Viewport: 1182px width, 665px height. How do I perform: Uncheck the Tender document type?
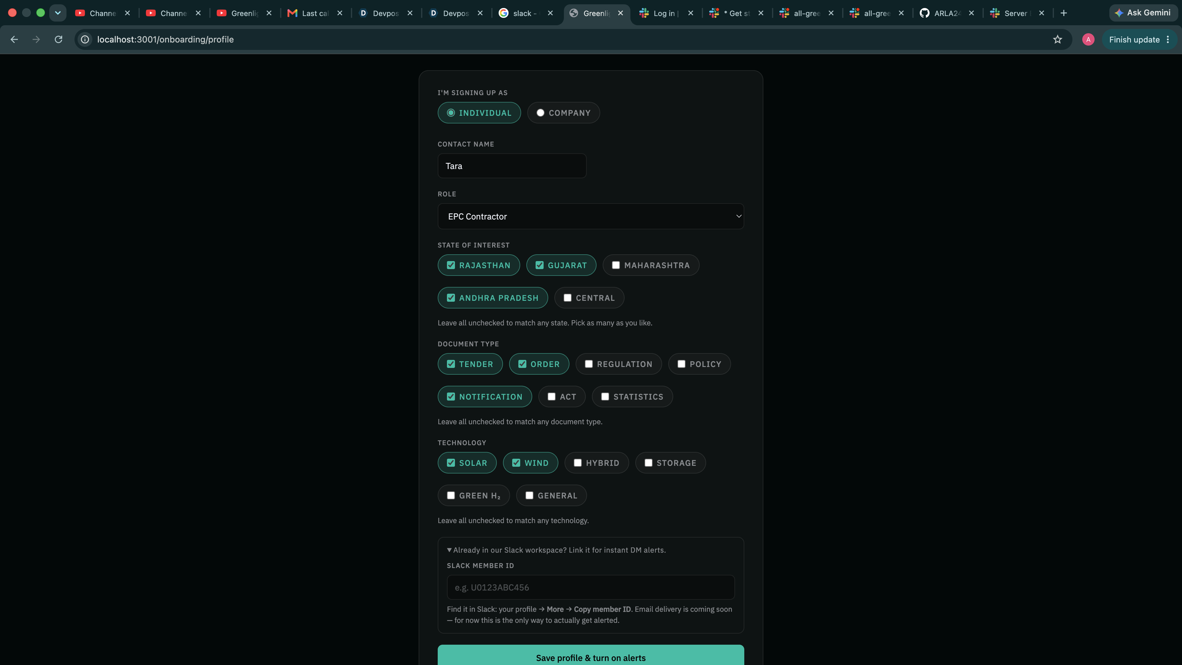pyautogui.click(x=470, y=364)
